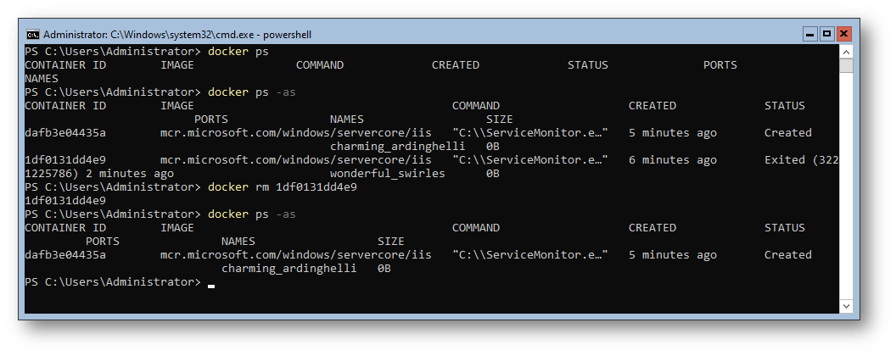Image resolution: width=896 pixels, height=356 pixels.
Task: Click the name wonderful_swirles
Action: [388, 174]
